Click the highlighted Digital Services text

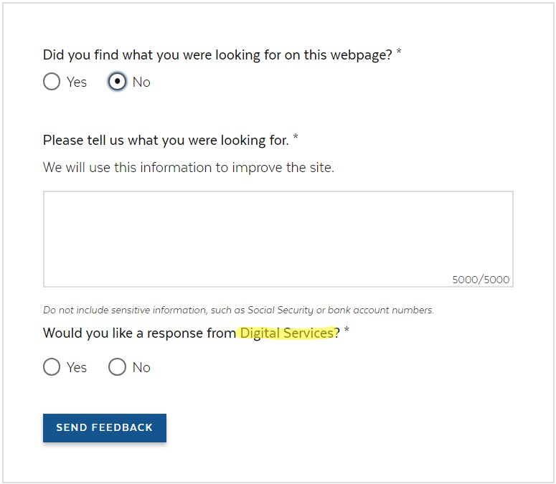(x=287, y=333)
